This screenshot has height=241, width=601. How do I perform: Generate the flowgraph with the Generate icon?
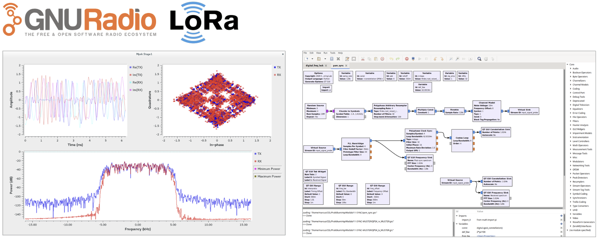pos(413,59)
